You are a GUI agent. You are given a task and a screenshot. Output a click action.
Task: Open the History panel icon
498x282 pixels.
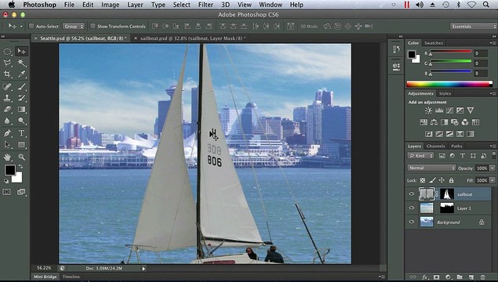coord(396,49)
